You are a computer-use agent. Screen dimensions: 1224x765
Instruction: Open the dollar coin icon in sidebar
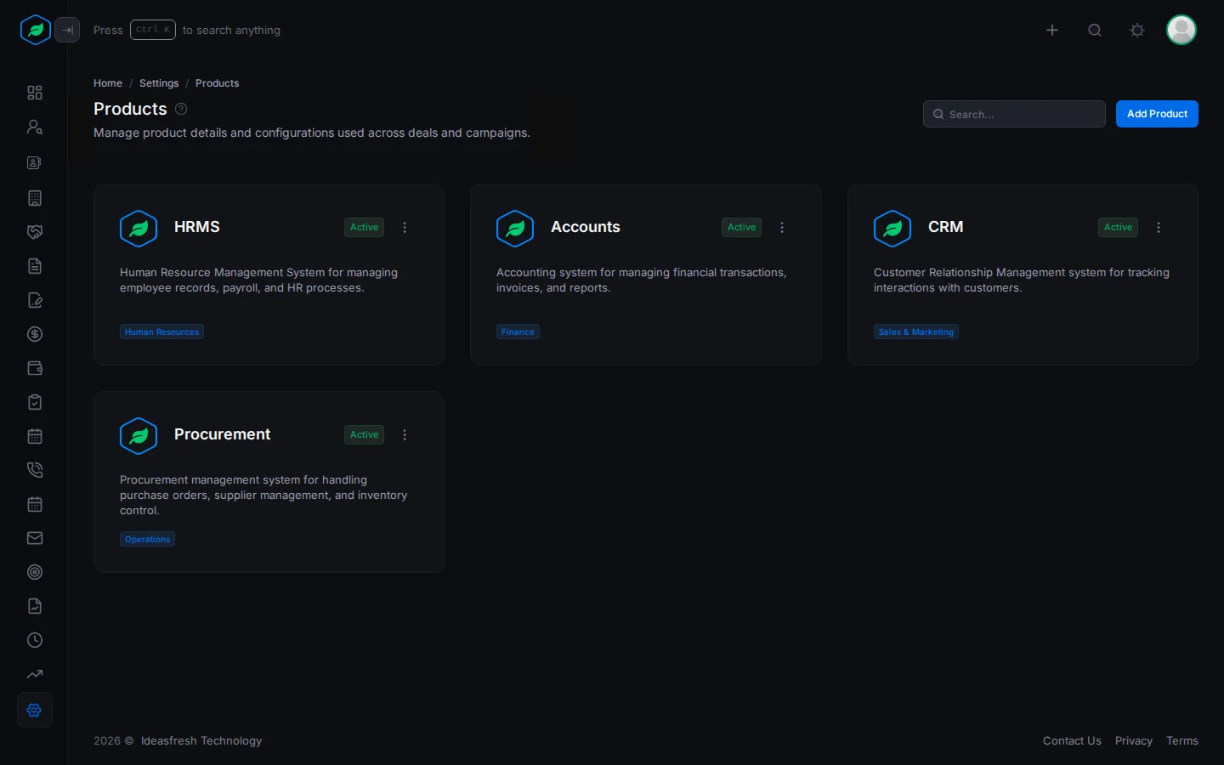pyautogui.click(x=35, y=334)
